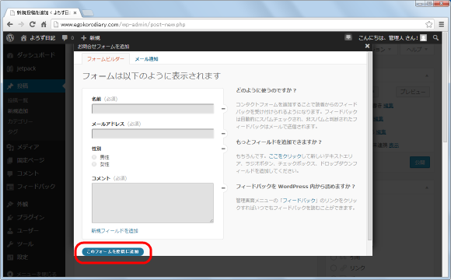Click the 新規フィールドを追加 link

[115, 231]
